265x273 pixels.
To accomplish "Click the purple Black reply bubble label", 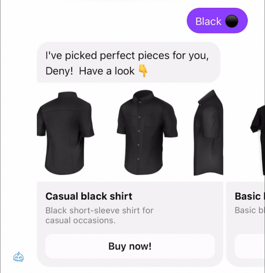I will [x=208, y=21].
